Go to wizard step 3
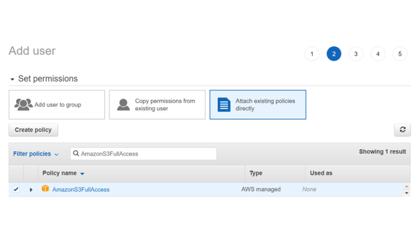The width and height of the screenshot is (418, 251). (356, 54)
